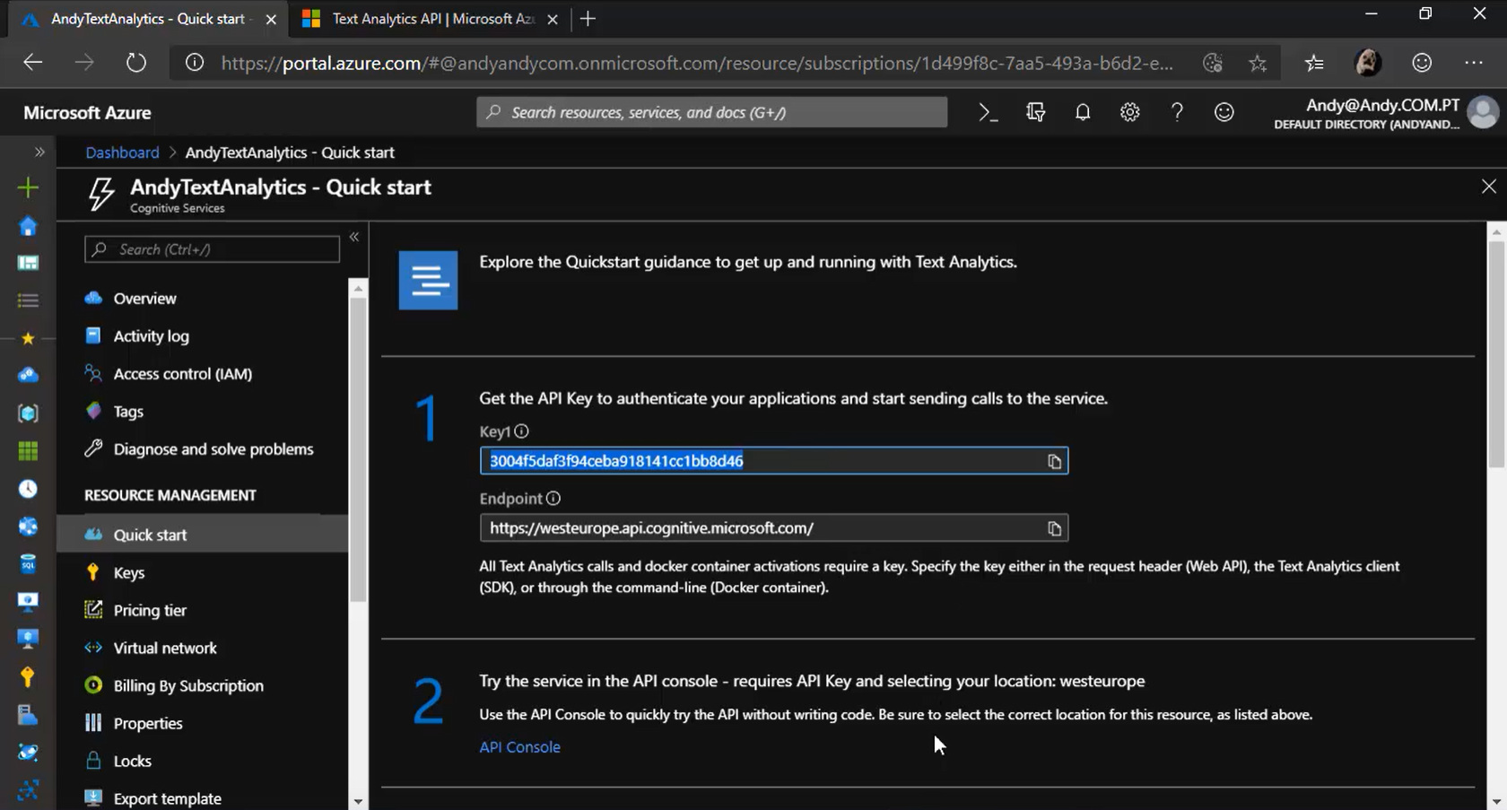Switch to Text Analytics API browser tab
Viewport: 1507px width, 810px height.
pyautogui.click(x=429, y=19)
